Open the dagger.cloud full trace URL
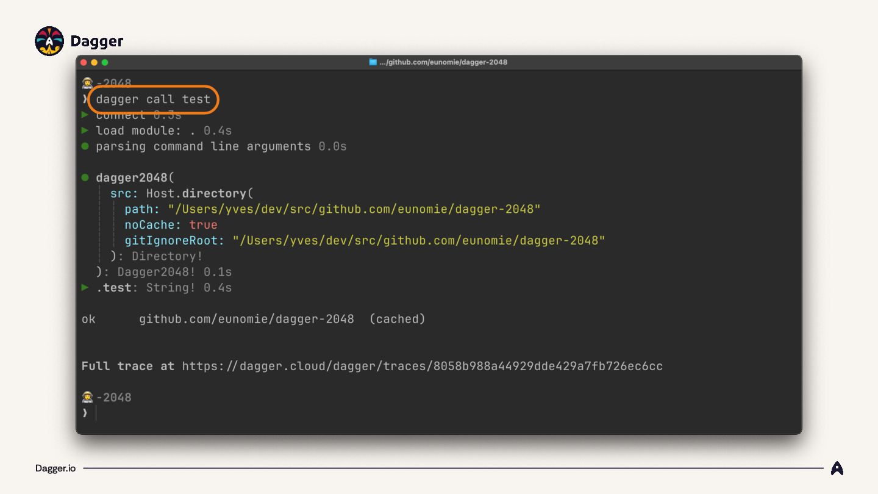The height and width of the screenshot is (494, 878). [423, 367]
